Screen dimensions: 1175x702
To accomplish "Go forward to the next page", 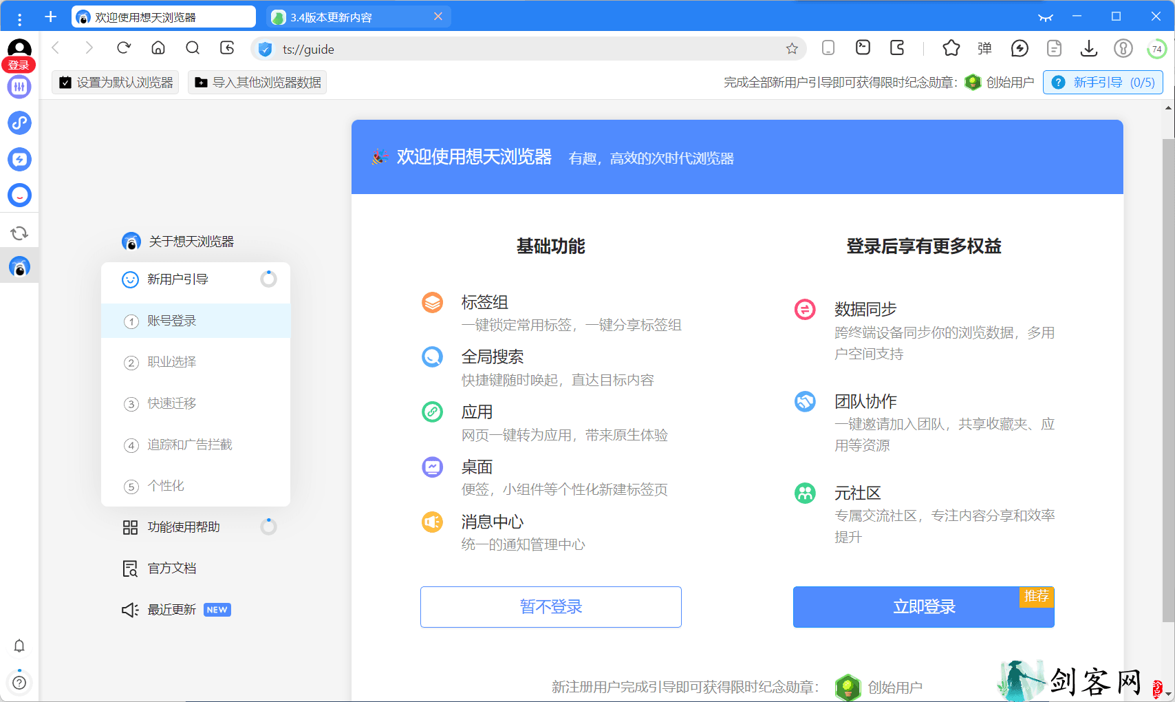I will click(x=88, y=47).
